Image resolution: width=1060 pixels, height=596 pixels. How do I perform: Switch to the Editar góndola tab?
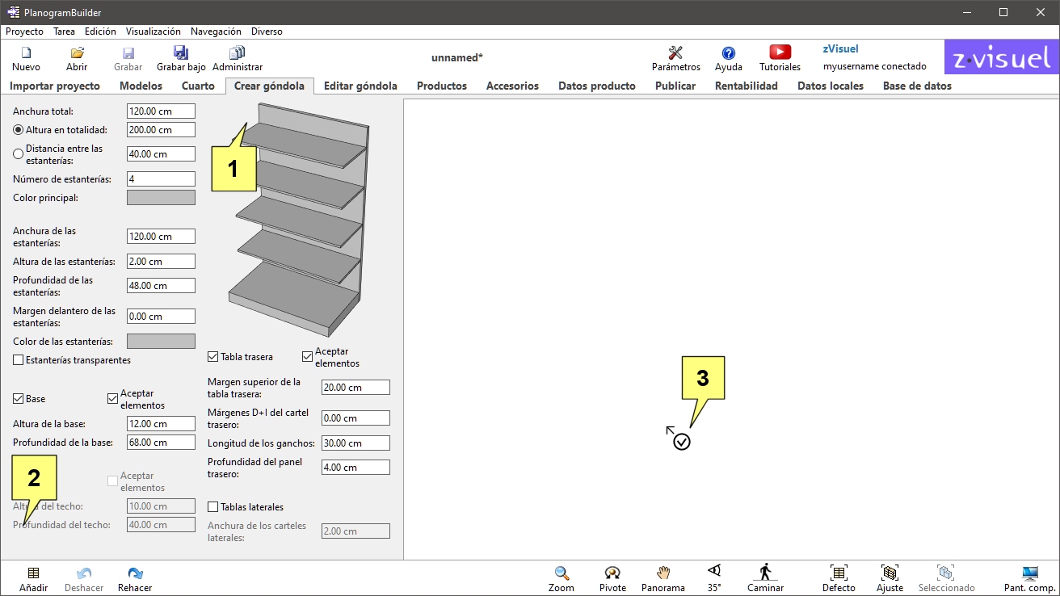[x=360, y=86]
